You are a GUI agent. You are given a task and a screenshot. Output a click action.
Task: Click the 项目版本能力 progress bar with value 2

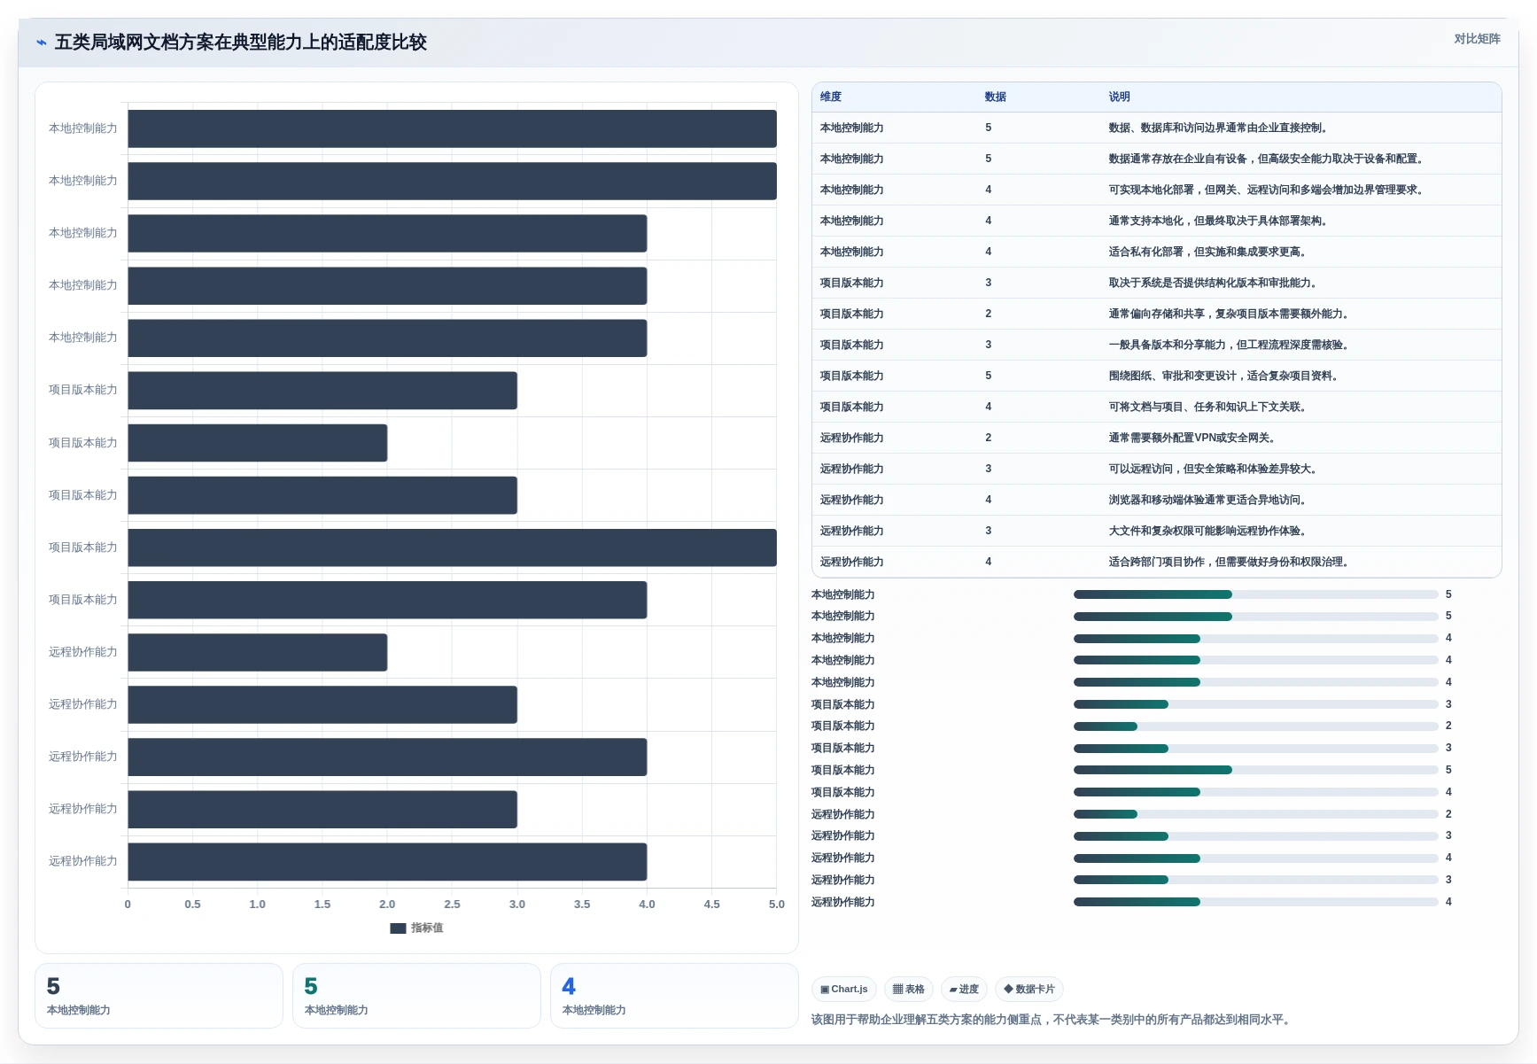(1256, 726)
